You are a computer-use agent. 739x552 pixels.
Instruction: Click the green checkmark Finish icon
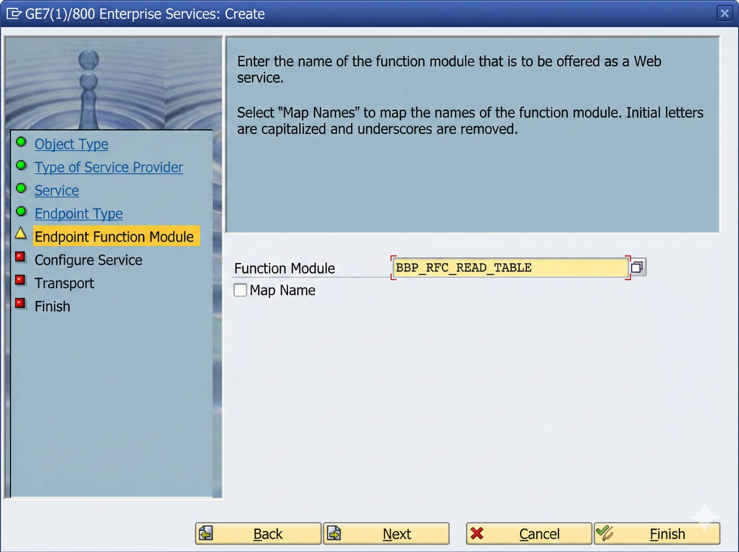[x=604, y=533]
